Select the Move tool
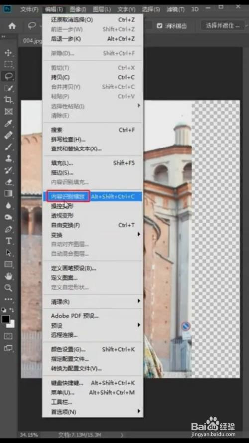Screen dimensions: 249x443 [x=9, y=53]
